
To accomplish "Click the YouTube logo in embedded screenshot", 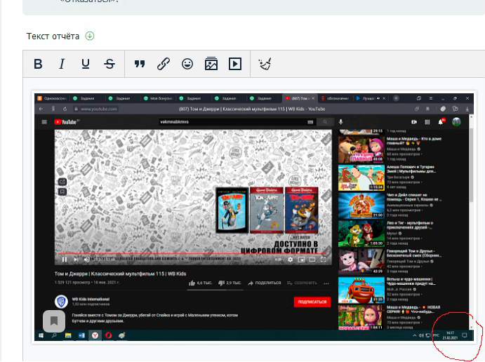I will tap(67, 122).
